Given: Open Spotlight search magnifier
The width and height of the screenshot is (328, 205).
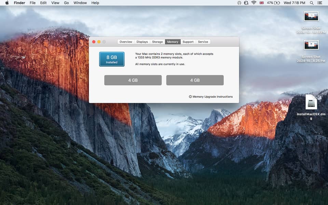Looking at the screenshot, I should [312, 3].
